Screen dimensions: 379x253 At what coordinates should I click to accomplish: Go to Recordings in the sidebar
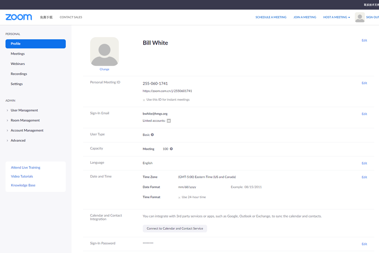(x=19, y=74)
